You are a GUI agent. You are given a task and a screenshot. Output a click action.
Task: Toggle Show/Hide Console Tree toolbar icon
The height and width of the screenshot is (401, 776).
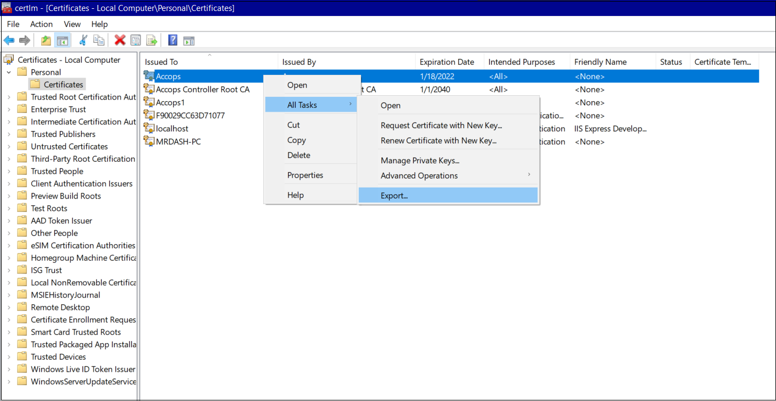click(x=62, y=40)
